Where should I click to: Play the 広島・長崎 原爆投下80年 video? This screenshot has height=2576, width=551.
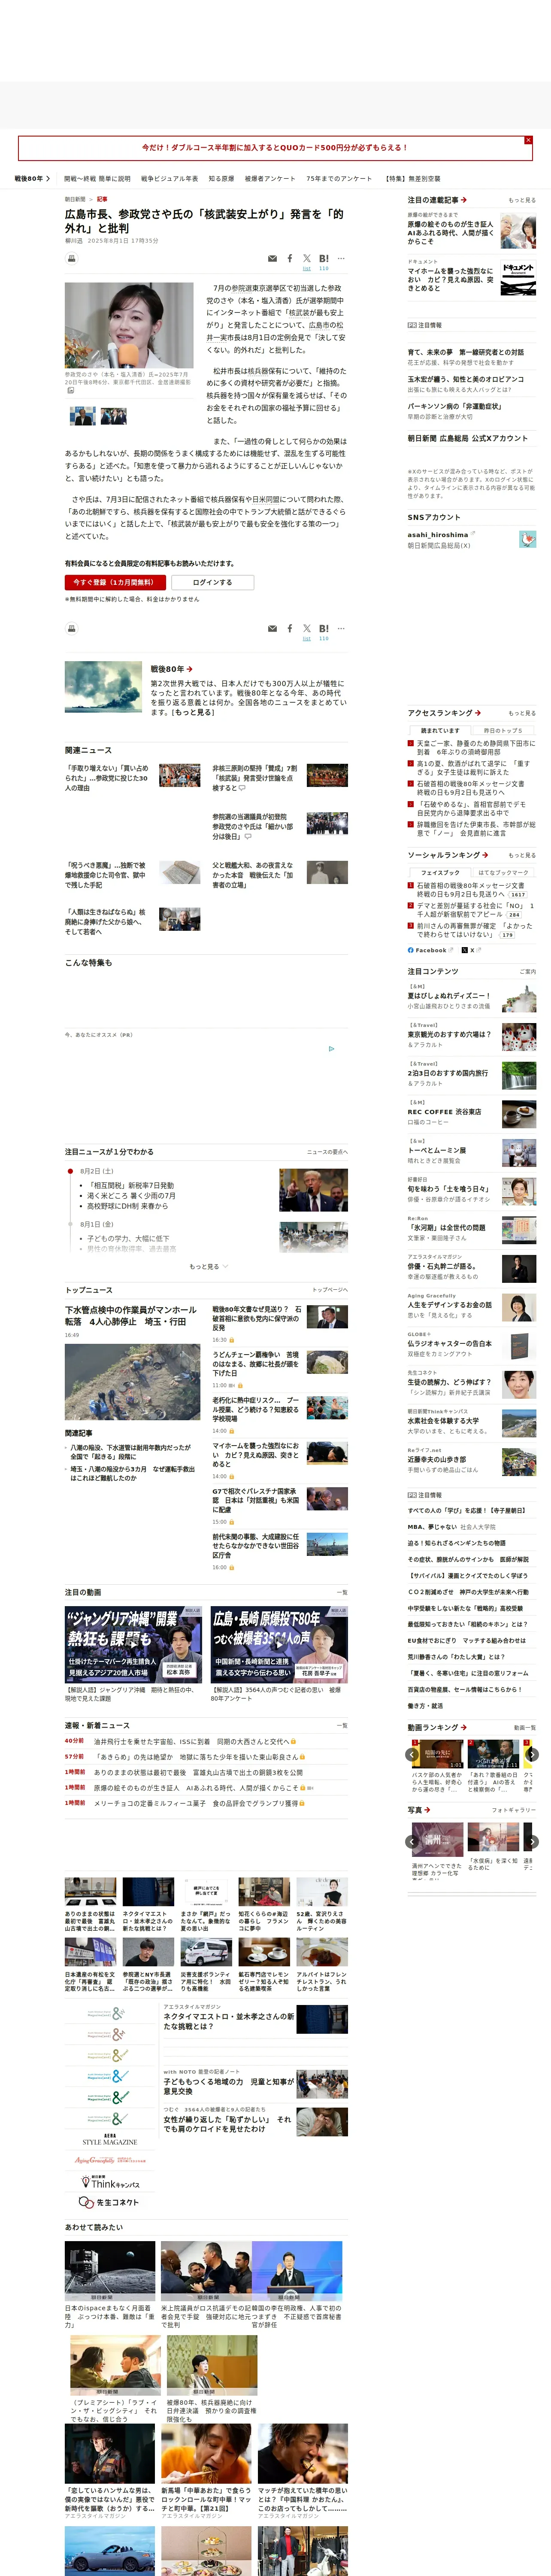coord(279,1645)
